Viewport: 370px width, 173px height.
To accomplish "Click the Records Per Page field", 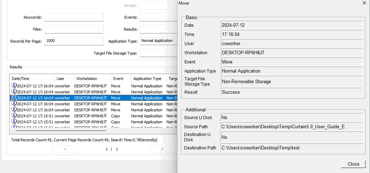I will 74,41.
